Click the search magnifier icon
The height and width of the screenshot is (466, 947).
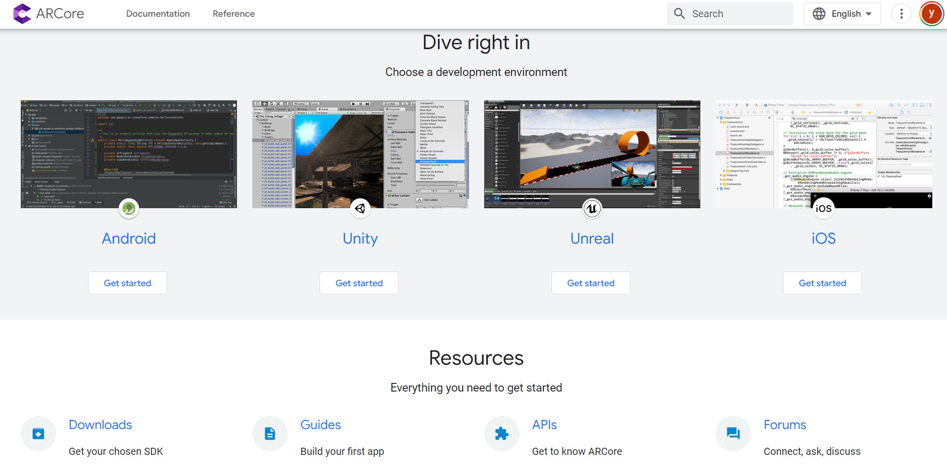pos(680,14)
